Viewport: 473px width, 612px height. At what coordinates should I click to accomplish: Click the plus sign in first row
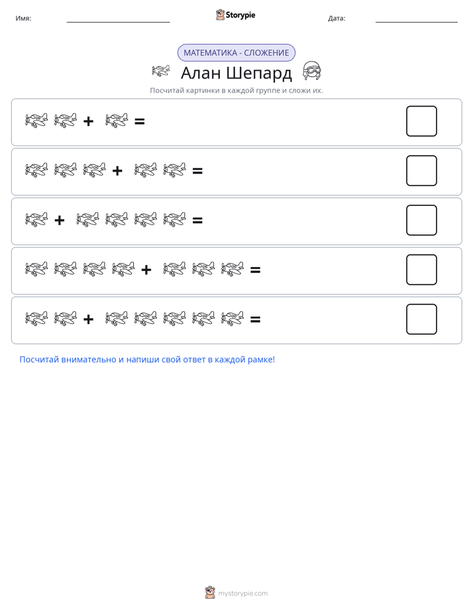(89, 121)
